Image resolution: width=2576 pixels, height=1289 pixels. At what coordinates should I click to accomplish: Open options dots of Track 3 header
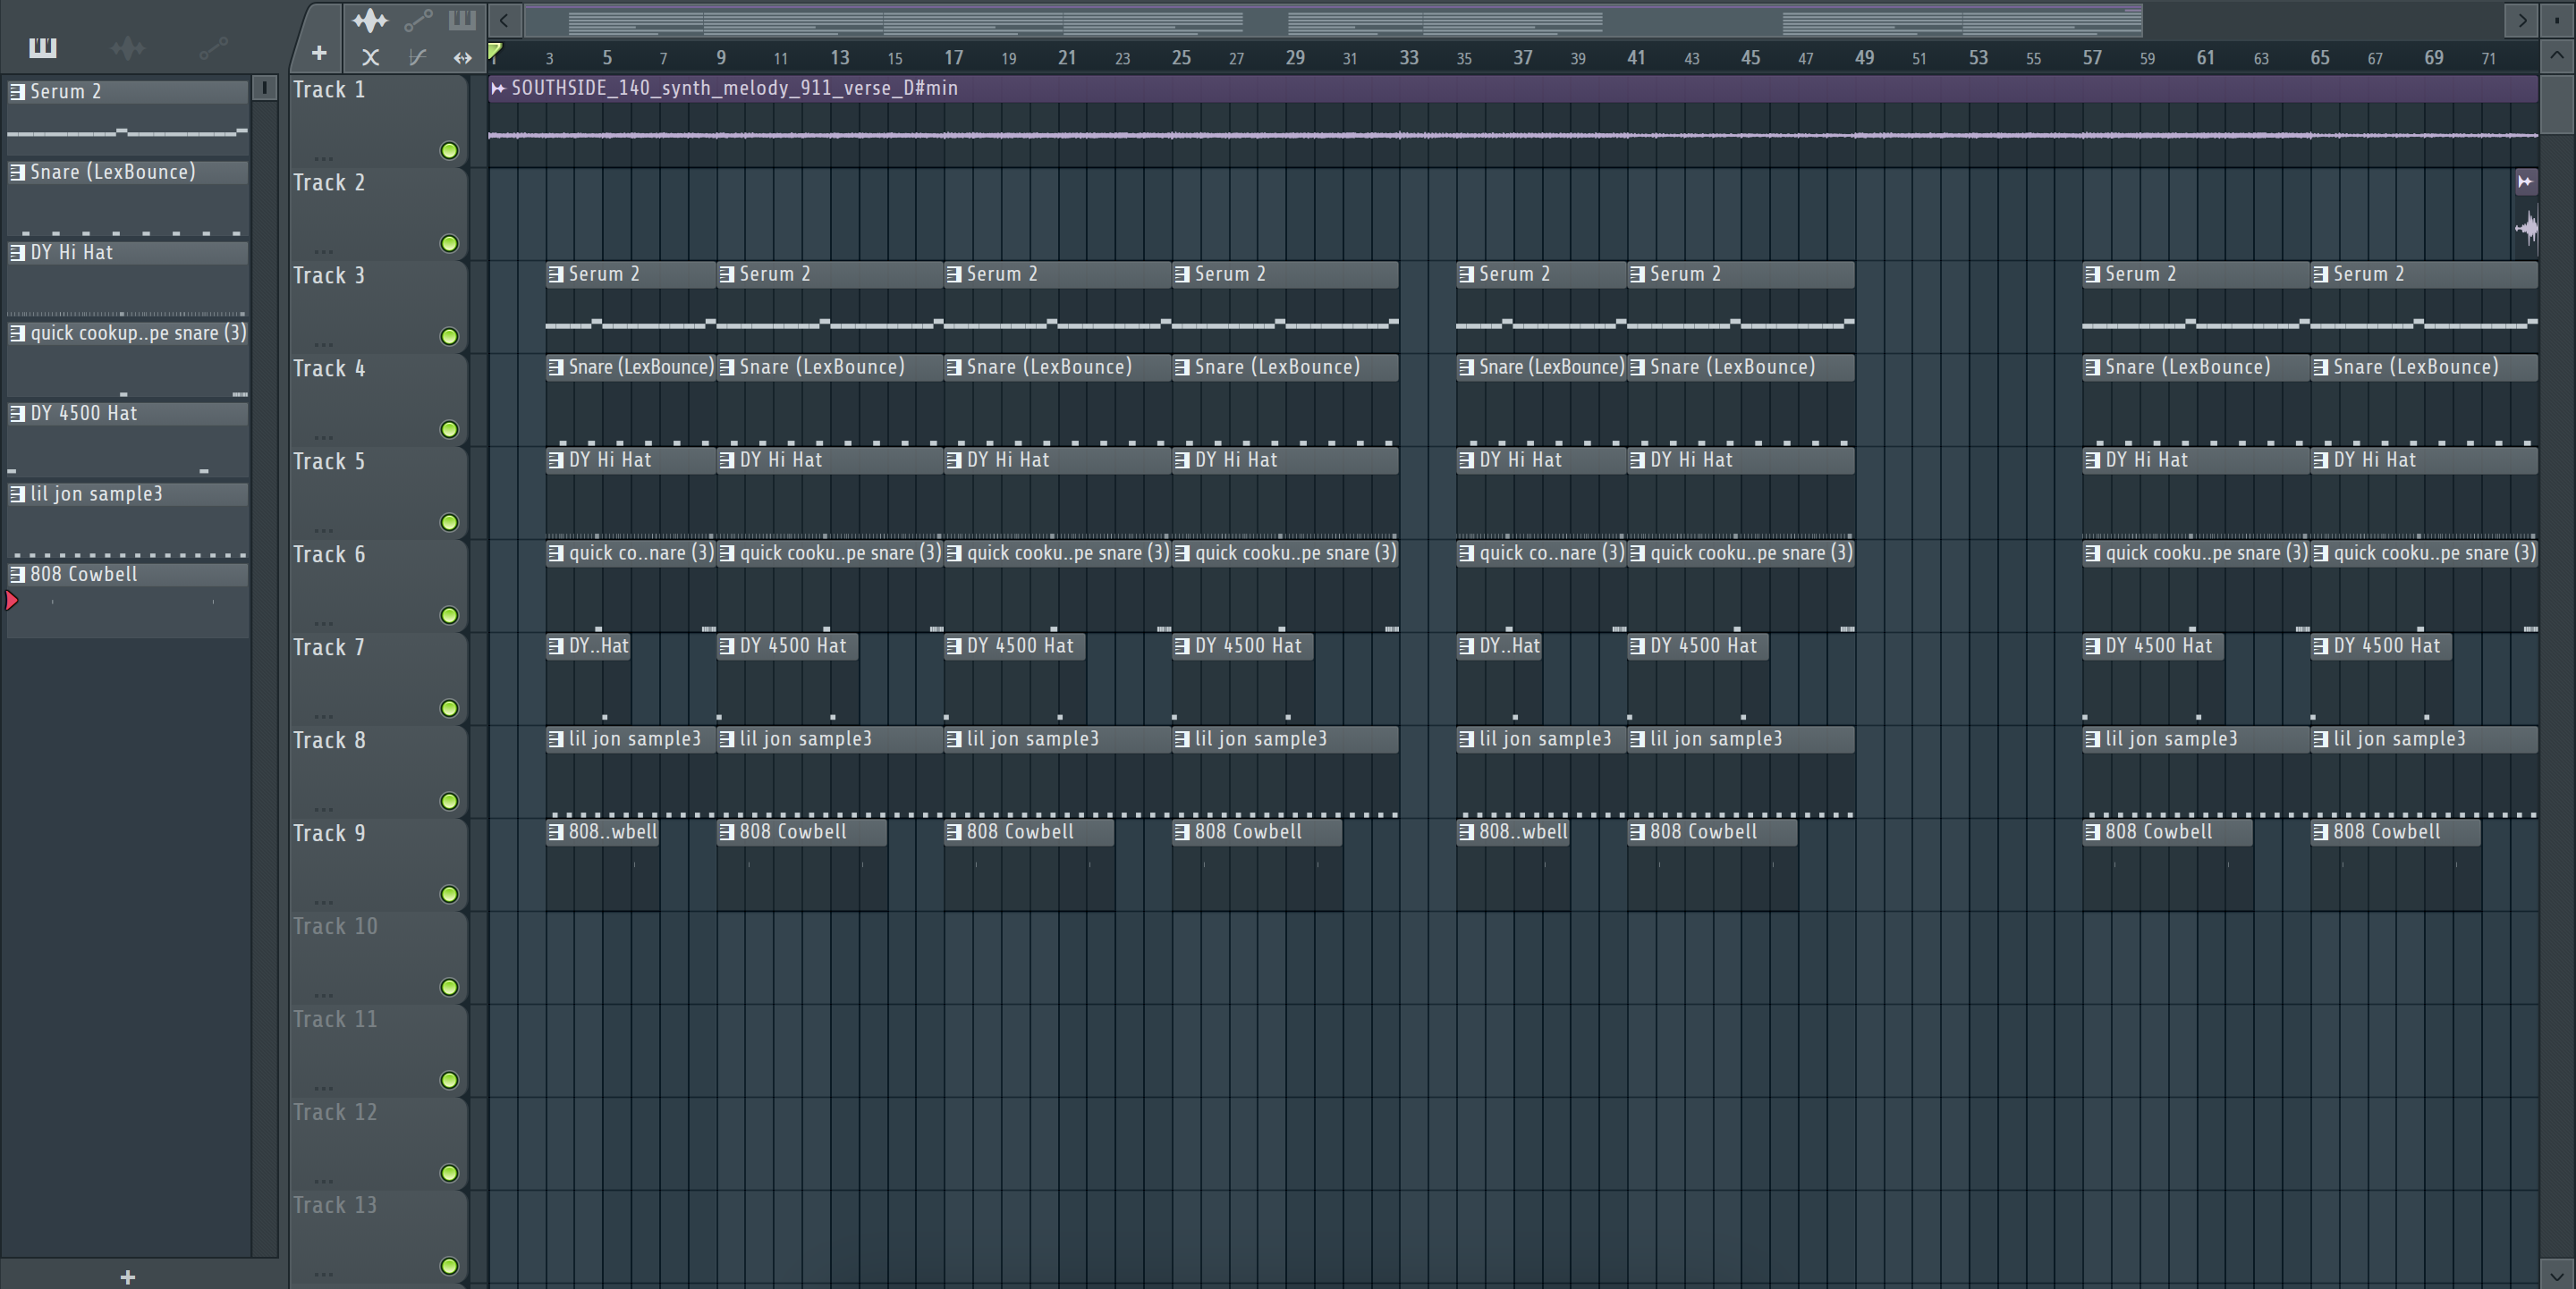[322, 344]
